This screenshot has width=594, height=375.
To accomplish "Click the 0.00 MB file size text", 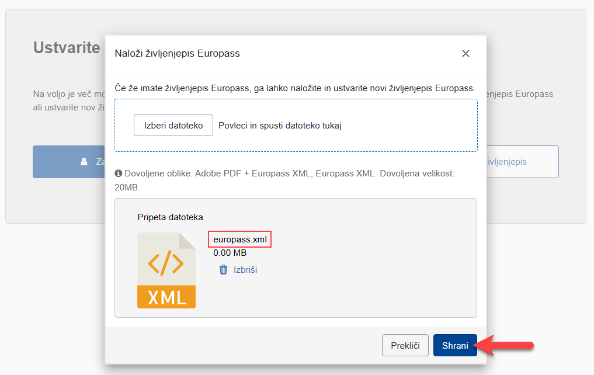I will click(230, 253).
